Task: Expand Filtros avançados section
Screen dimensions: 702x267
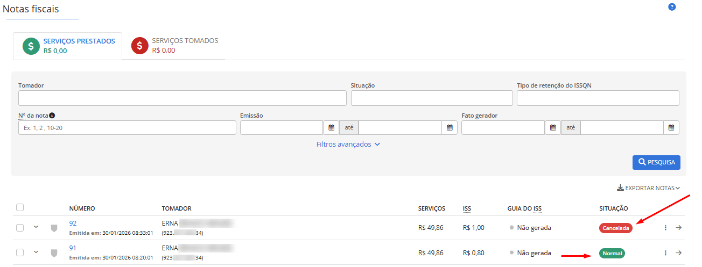Action: (348, 145)
